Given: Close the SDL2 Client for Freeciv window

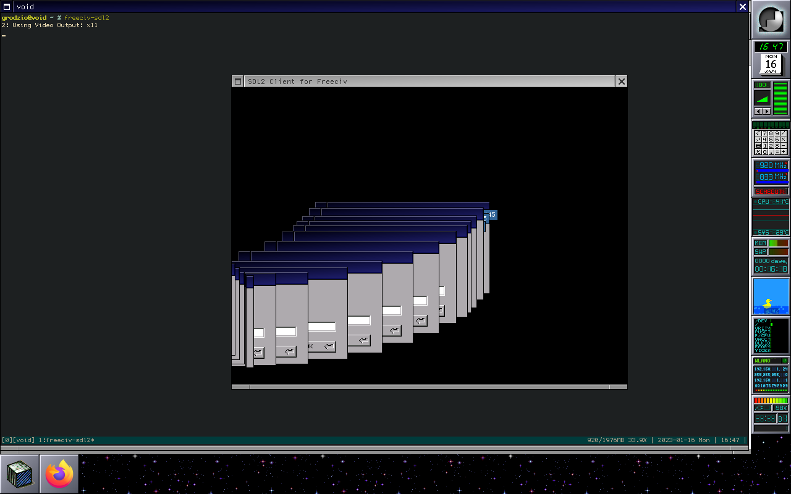Looking at the screenshot, I should [x=622, y=82].
